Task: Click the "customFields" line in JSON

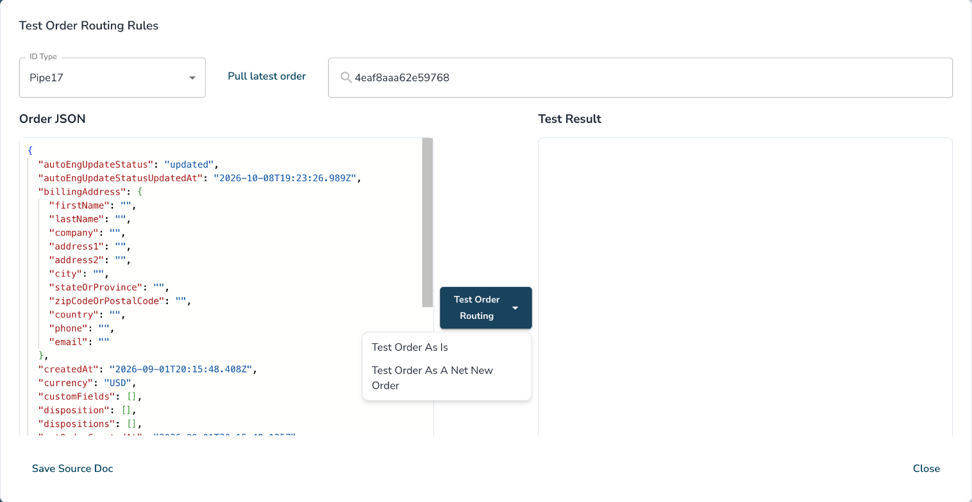Action: coord(90,397)
